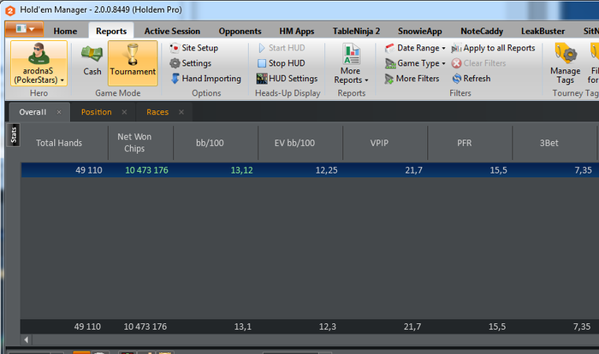Switch to the Home ribbon tab

tap(65, 32)
